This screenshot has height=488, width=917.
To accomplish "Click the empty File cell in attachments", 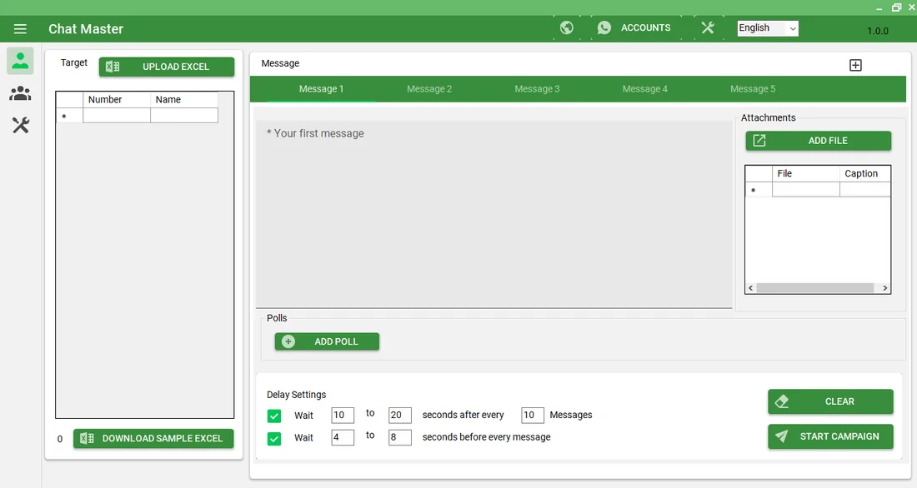I will point(806,189).
